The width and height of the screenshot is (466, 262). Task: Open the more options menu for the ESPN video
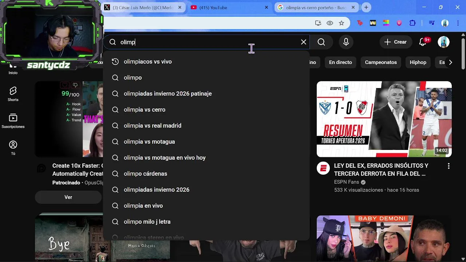449,166
